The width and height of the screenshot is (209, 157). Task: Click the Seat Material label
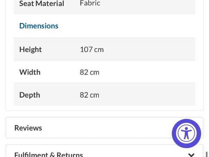pyautogui.click(x=42, y=3)
